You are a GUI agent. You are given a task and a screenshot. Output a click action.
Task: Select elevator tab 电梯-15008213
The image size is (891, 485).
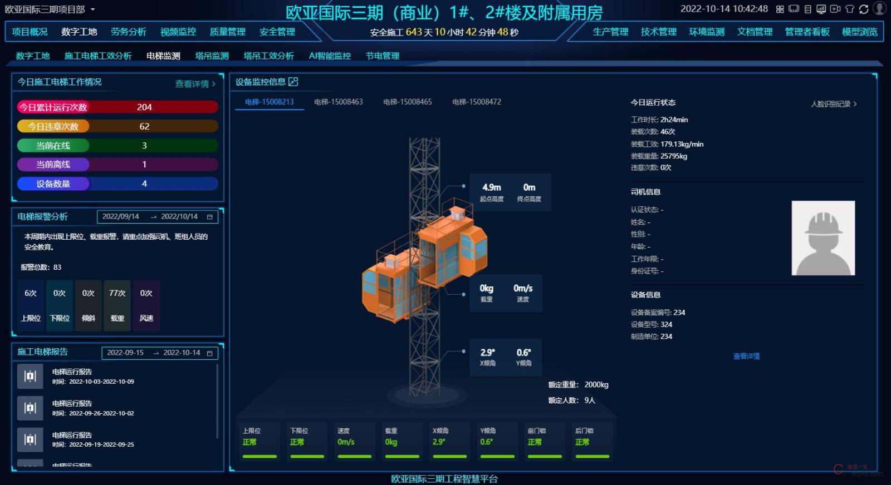click(x=270, y=102)
